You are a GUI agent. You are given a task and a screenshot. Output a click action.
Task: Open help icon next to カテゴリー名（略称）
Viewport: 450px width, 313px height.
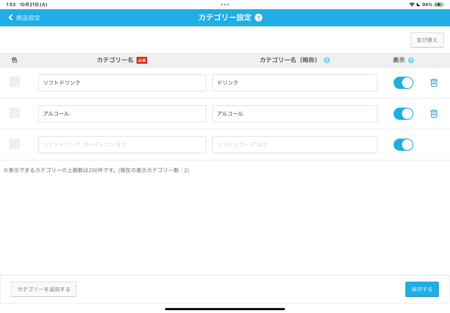click(327, 60)
